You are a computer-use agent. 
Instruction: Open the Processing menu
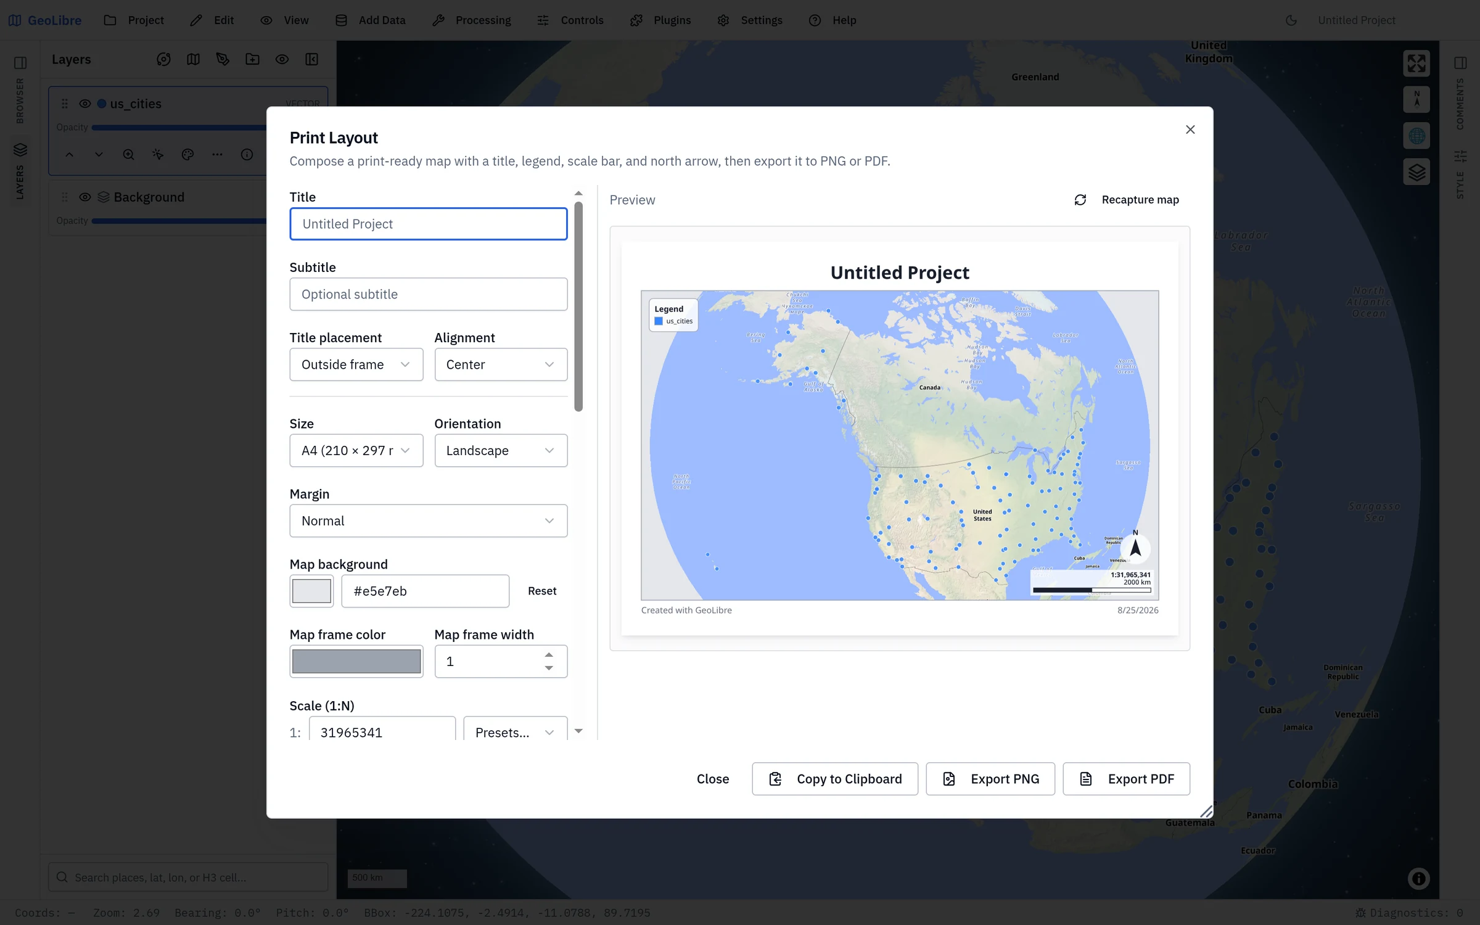click(x=472, y=20)
